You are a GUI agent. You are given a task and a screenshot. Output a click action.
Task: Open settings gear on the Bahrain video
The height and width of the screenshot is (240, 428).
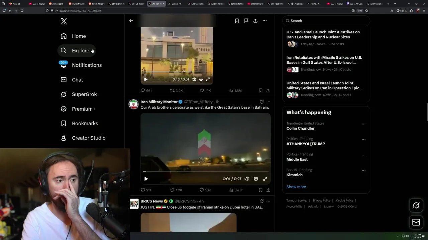click(x=256, y=179)
